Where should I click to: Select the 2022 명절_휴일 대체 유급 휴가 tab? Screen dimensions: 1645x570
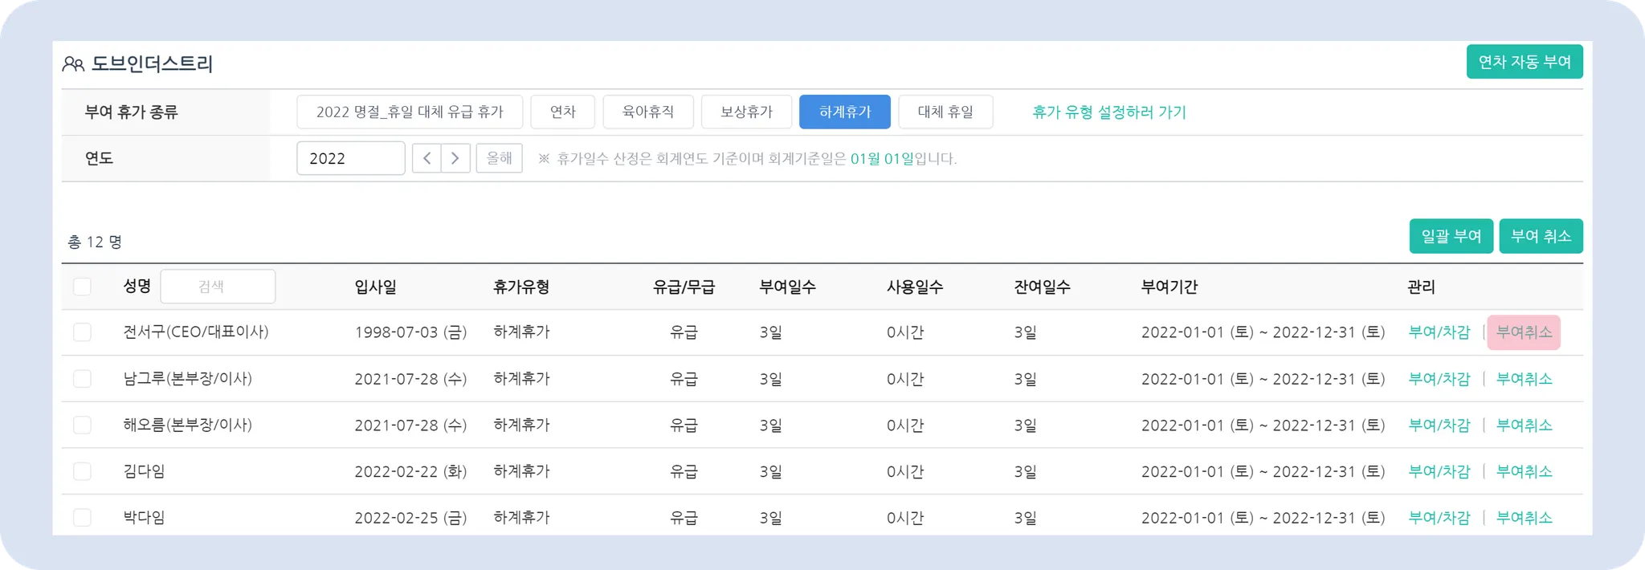tap(410, 112)
